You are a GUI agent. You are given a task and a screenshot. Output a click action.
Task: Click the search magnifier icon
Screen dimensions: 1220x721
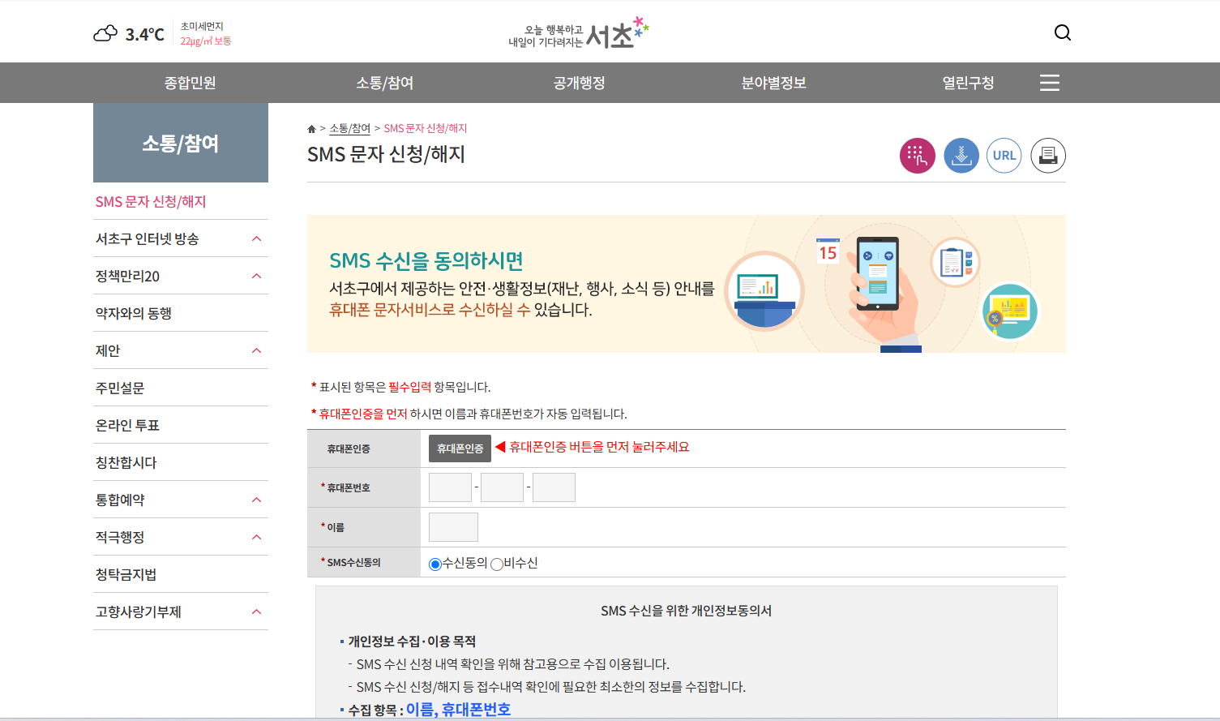pyautogui.click(x=1063, y=32)
